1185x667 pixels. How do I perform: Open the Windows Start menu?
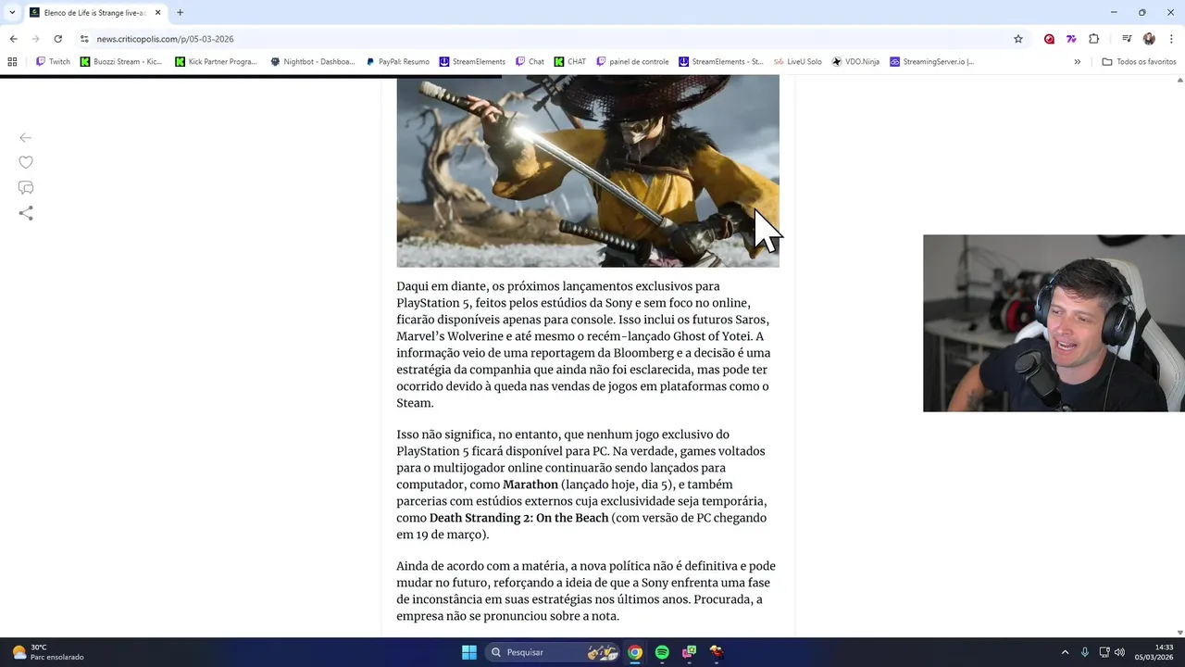469,652
